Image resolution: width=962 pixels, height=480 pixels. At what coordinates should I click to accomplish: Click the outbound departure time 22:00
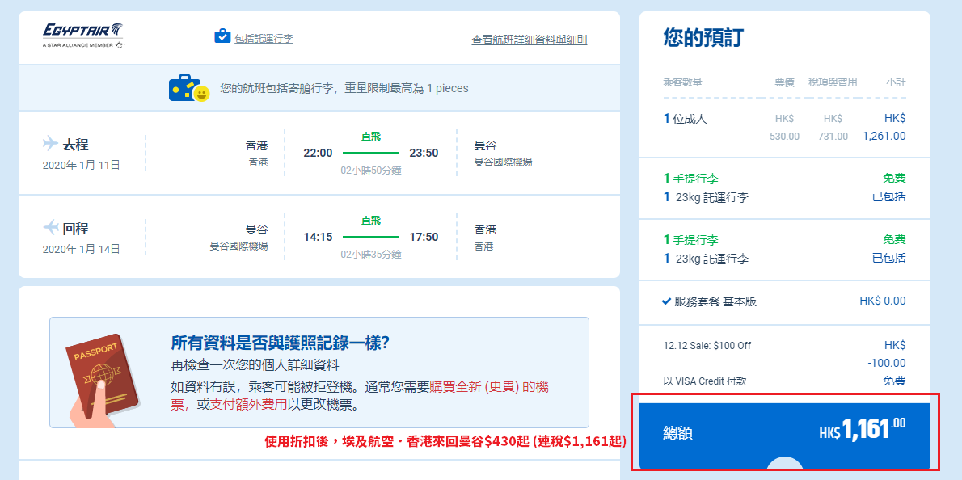click(x=318, y=153)
